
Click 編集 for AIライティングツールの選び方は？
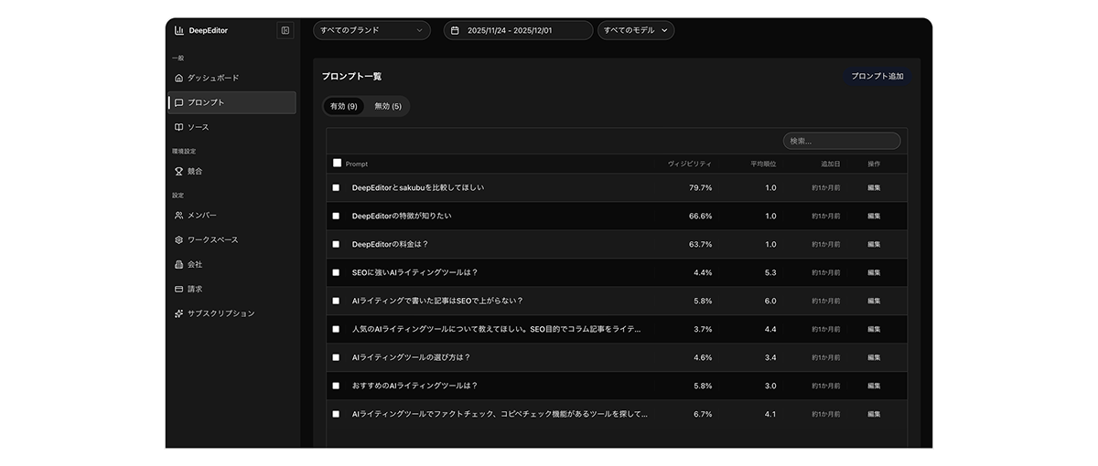tap(874, 357)
